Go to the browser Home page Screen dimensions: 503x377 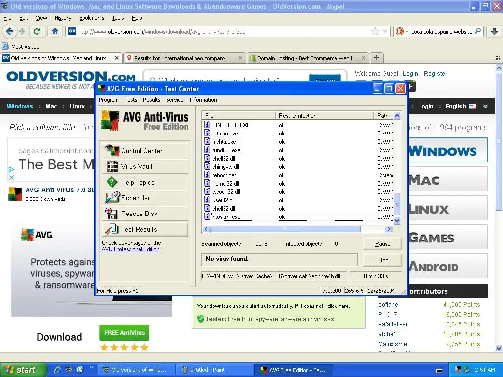55,31
